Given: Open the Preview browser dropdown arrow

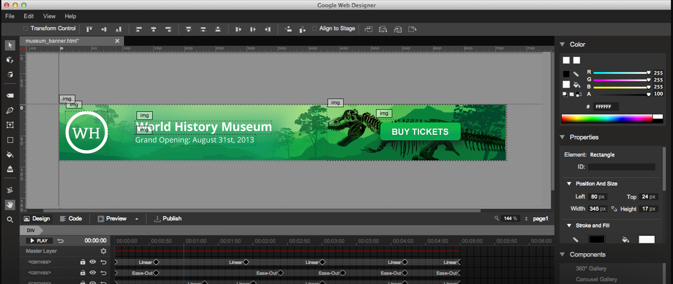Looking at the screenshot, I should [x=137, y=219].
